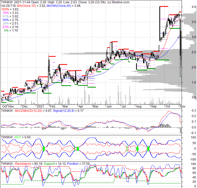This screenshot has height=188, width=197.
Task: Click the 2.5 price axis label
Action: (x=194, y=52)
